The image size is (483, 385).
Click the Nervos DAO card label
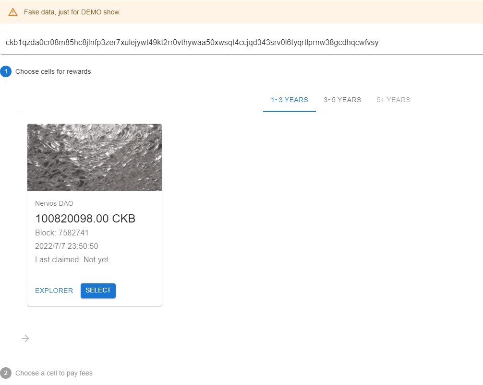point(54,203)
